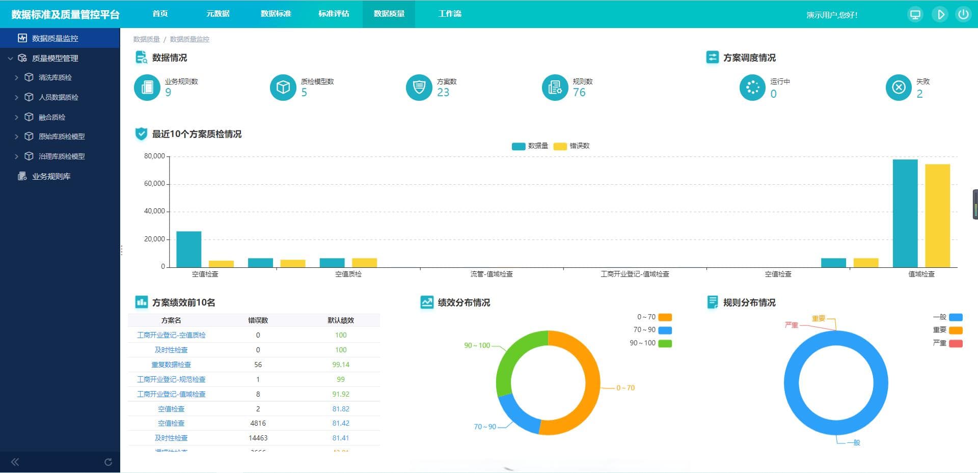
Task: Expand the 原始库质检模型 node arrow
Action: coord(16,136)
